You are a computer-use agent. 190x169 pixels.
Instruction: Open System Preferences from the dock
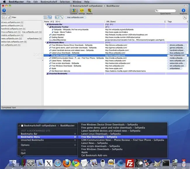[x=31, y=163]
